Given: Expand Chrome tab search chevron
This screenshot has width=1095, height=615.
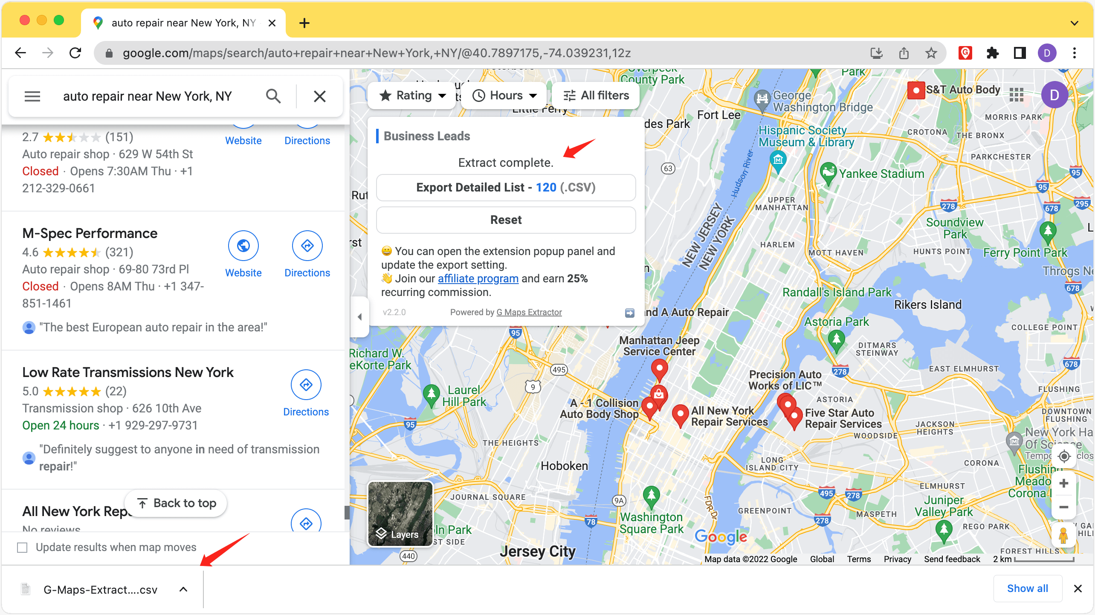Looking at the screenshot, I should [x=1075, y=23].
